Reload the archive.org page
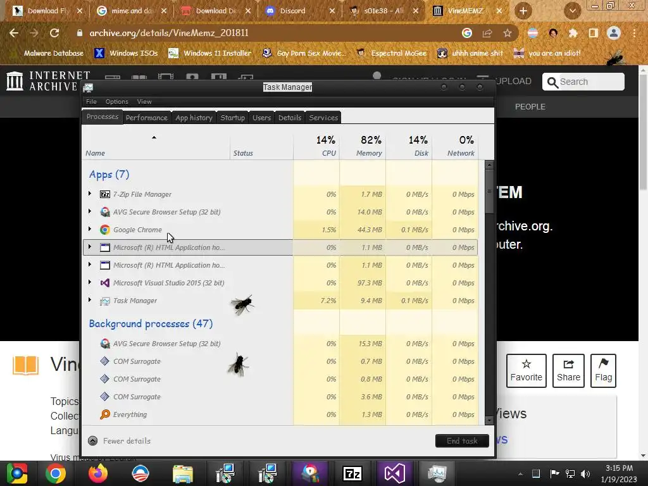This screenshot has height=486, width=648. pyautogui.click(x=54, y=33)
